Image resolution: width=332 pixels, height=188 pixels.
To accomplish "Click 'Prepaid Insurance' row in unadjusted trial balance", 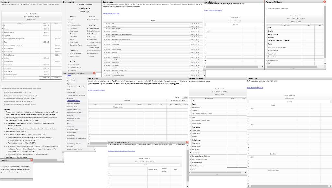I will [x=31, y=32].
